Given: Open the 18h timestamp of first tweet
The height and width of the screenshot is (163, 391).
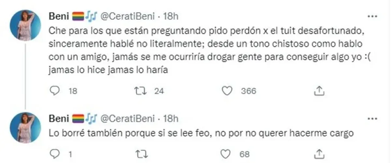Looking at the screenshot, I should click(x=170, y=16).
